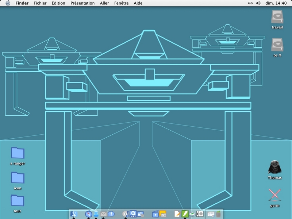Open Mail envelope icon in Dock

[103, 214]
